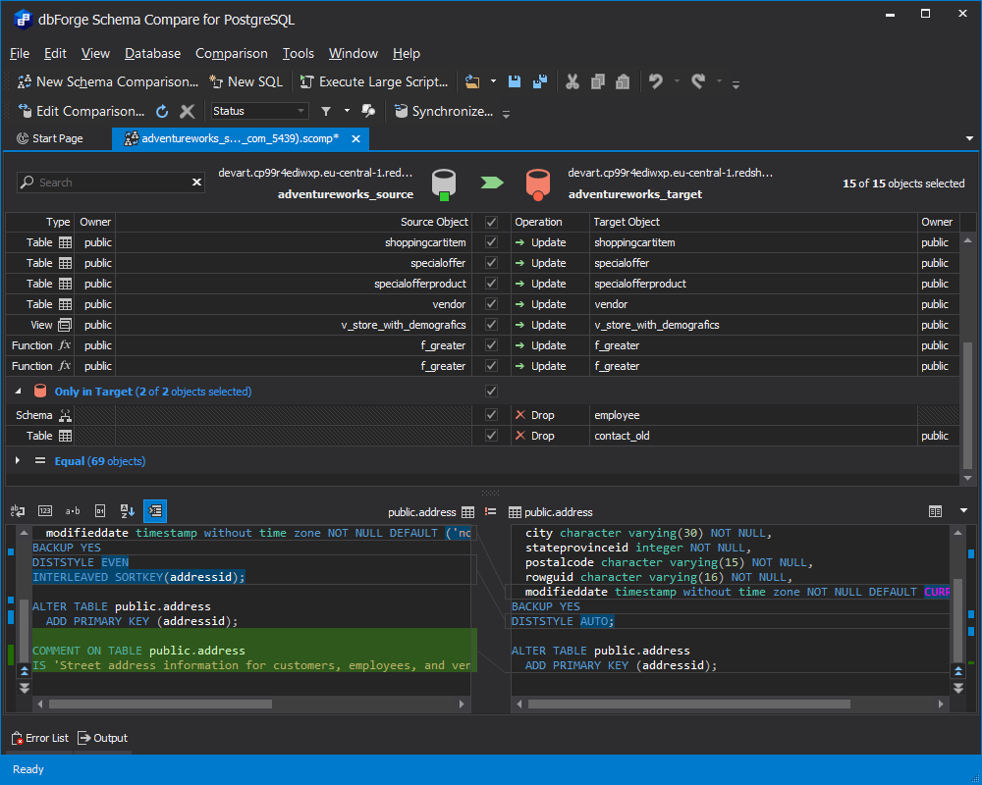The height and width of the screenshot is (785, 982).
Task: Click the '01' icon in diff toolbar
Action: (100, 511)
